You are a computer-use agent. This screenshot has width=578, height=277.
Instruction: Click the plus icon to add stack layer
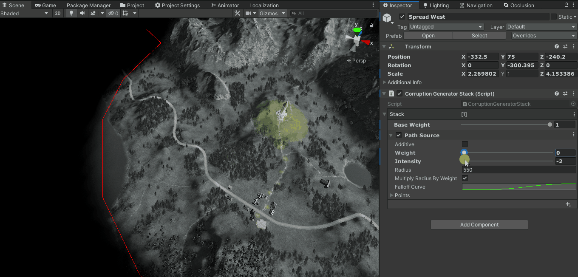tap(568, 204)
